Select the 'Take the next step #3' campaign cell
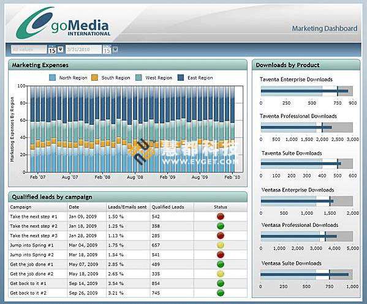The height and width of the screenshot is (304, 367). click(38, 235)
